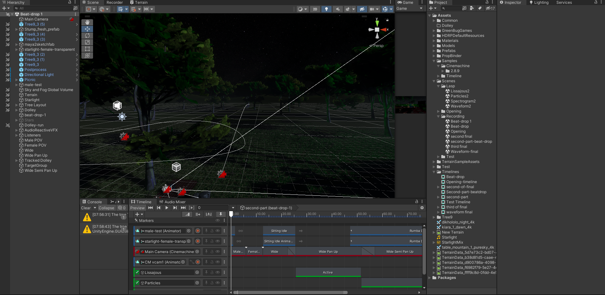Open the Timeline add track plus menu
Image resolution: width=605 pixels, height=295 pixels.
(139, 214)
